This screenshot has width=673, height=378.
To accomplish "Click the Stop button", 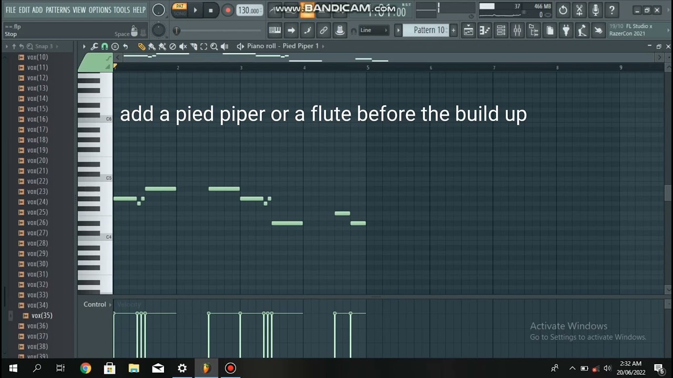I will 211,10.
